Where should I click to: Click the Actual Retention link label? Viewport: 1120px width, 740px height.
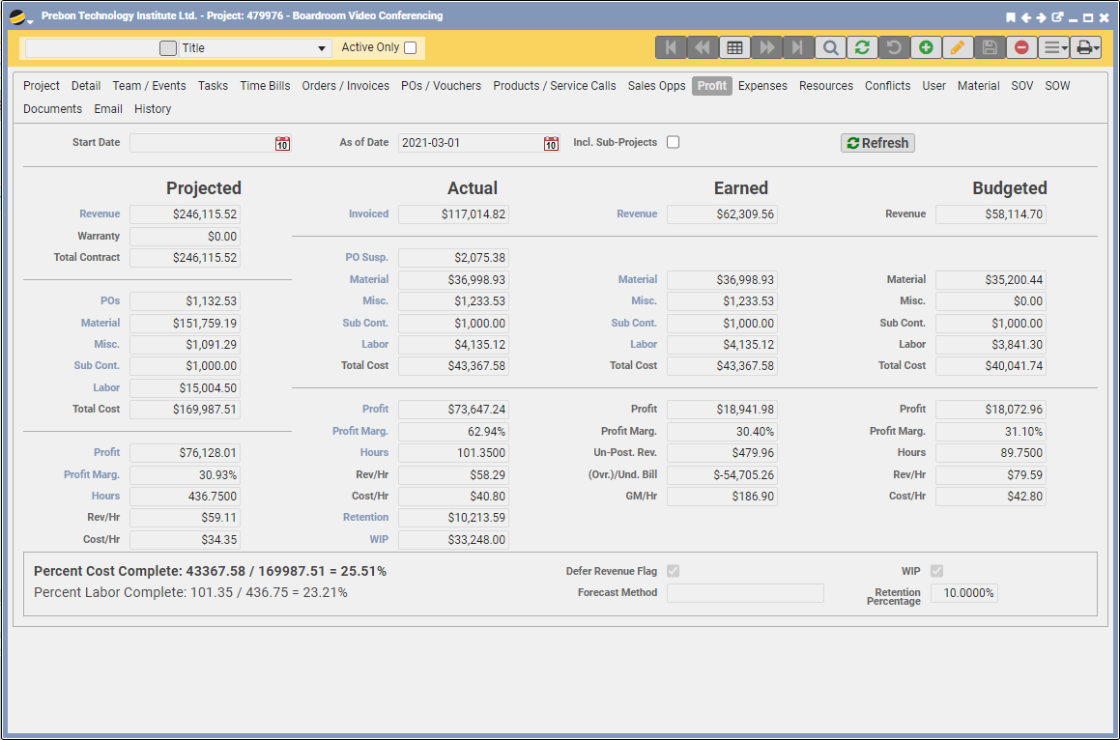(x=365, y=518)
